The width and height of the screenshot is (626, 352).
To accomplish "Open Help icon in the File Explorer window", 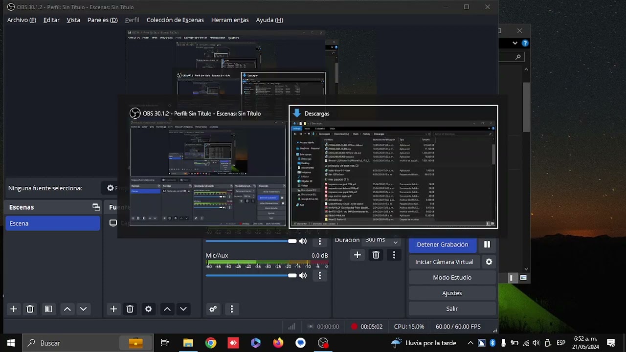I will [x=525, y=43].
